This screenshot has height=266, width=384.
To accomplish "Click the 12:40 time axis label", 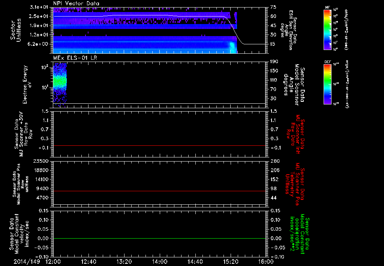I will point(88,261).
